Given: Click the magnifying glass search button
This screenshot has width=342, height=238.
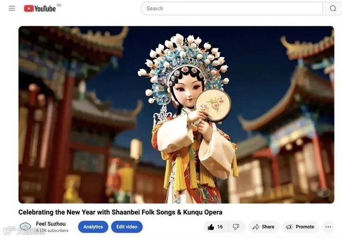Looking at the screenshot, I should [x=332, y=9].
